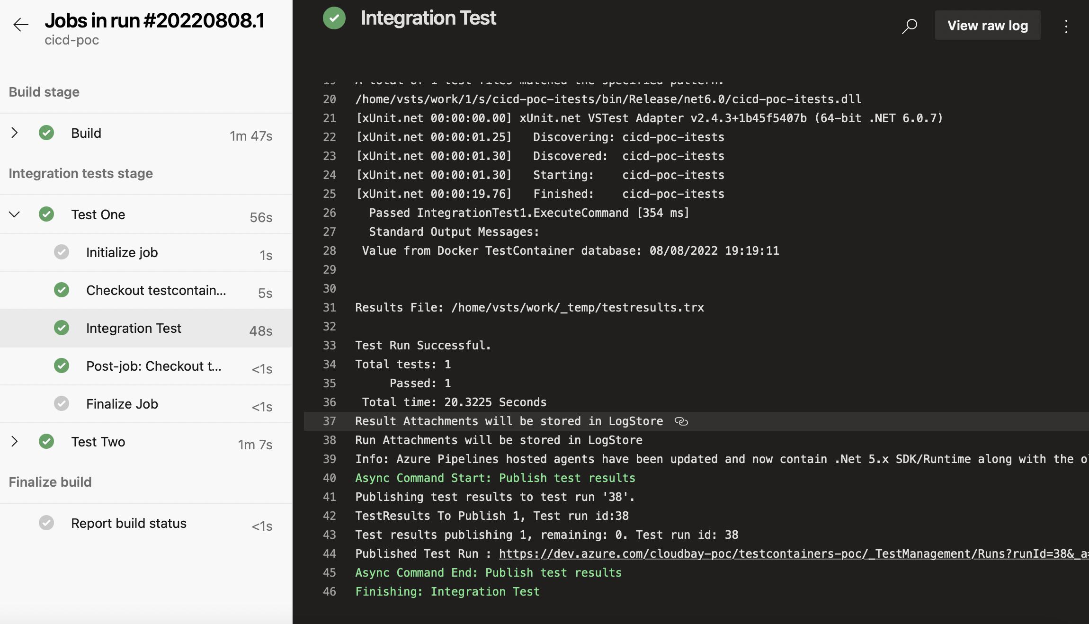1089x624 pixels.
Task: Open the more options menu for Integration Test
Action: point(1066,27)
